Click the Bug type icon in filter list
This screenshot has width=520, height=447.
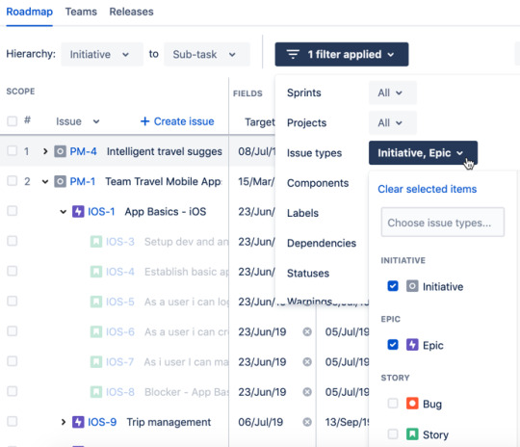pos(412,404)
